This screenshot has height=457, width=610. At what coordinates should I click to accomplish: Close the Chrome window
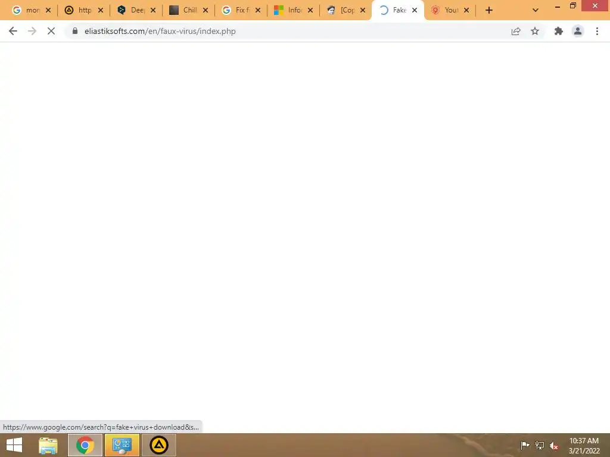(x=595, y=5)
